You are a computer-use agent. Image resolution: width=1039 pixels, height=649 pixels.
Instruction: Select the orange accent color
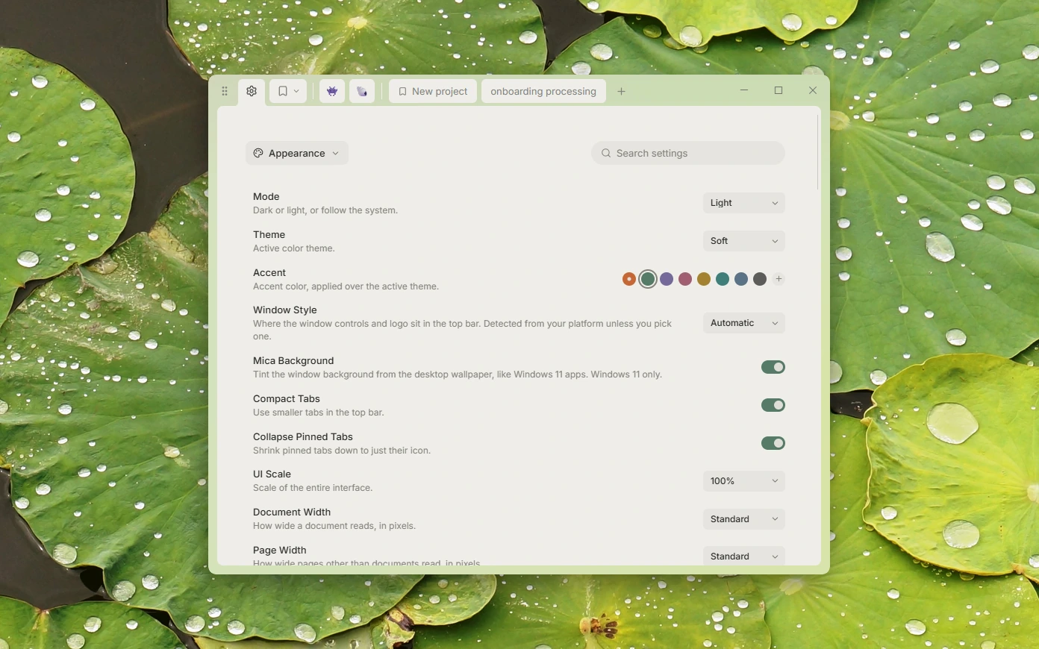coord(629,279)
